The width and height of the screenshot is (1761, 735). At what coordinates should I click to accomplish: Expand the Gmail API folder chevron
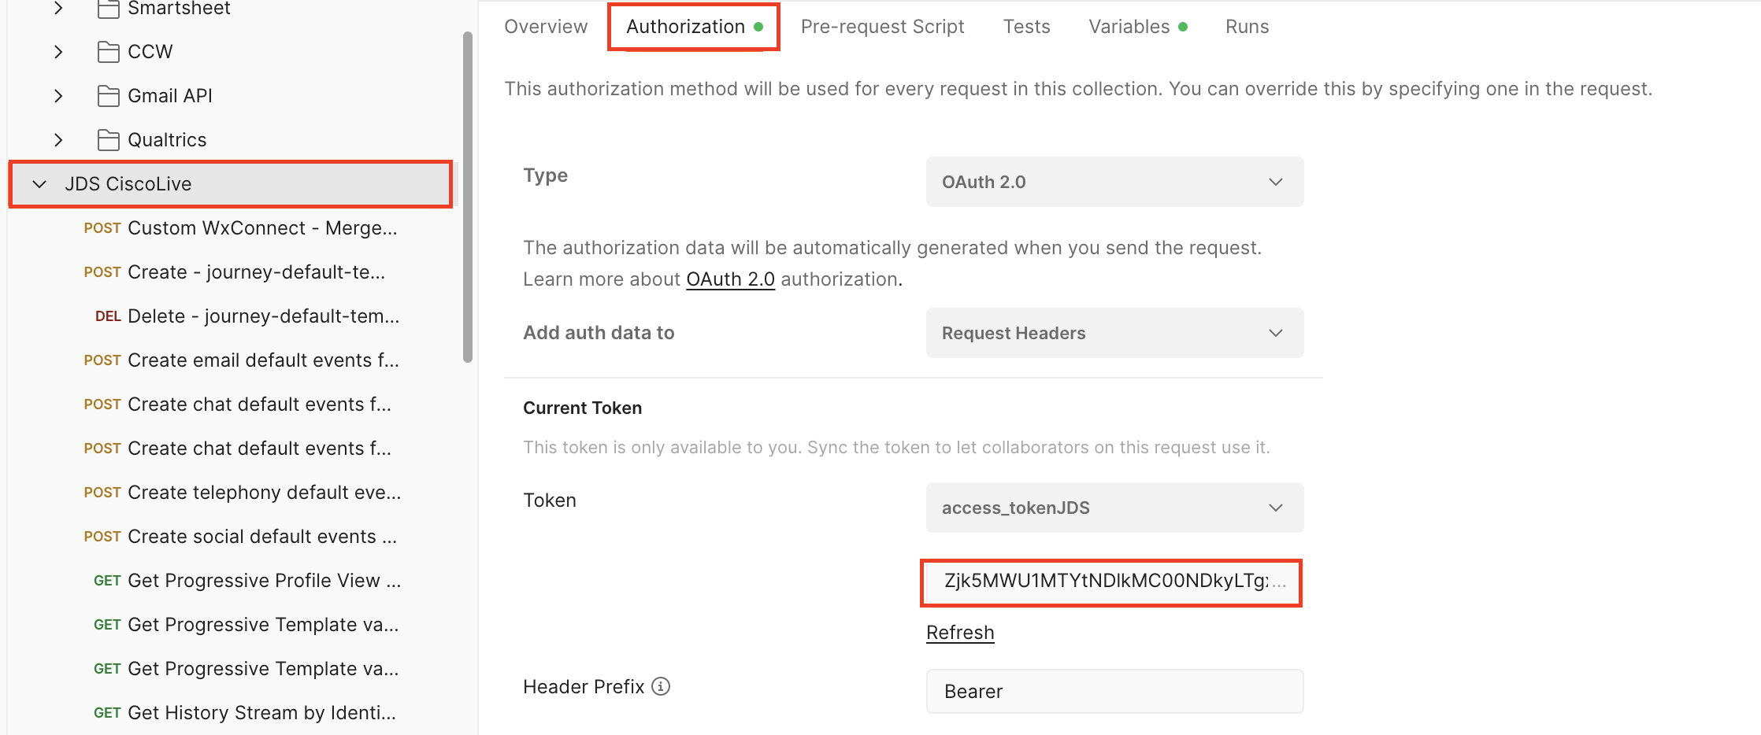click(x=58, y=96)
